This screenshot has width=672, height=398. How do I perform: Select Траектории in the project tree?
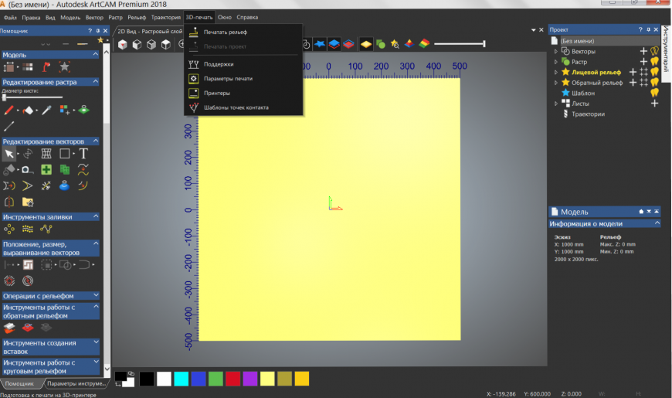point(588,114)
